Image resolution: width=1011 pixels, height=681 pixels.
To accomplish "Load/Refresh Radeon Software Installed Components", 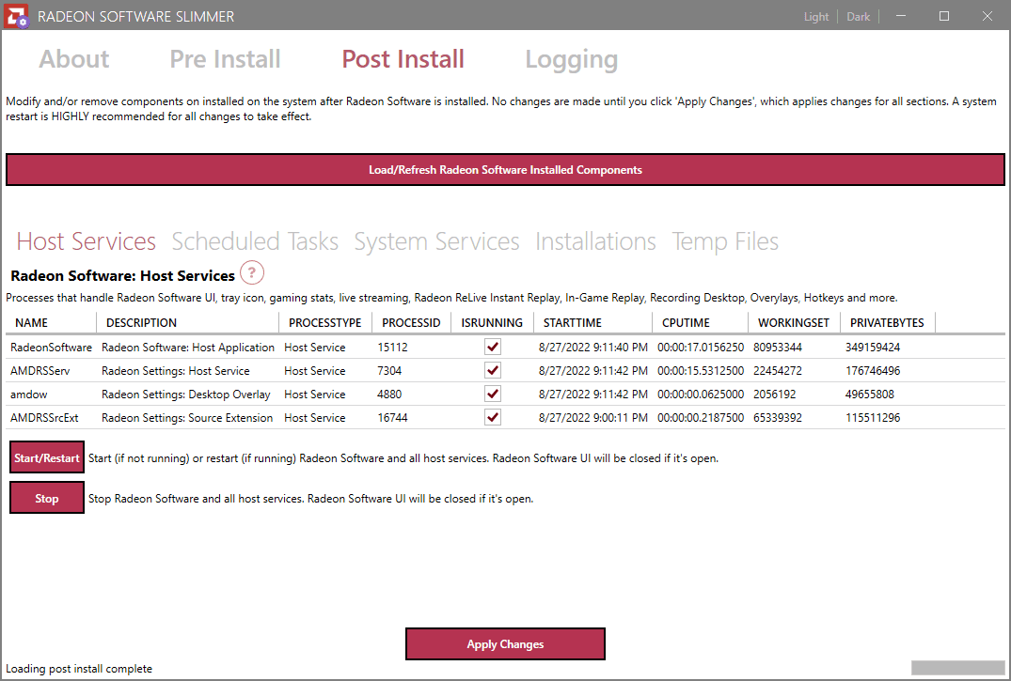I will click(x=506, y=169).
